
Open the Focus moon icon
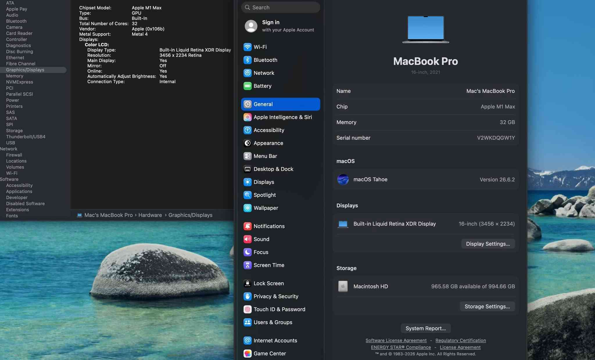pyautogui.click(x=247, y=252)
